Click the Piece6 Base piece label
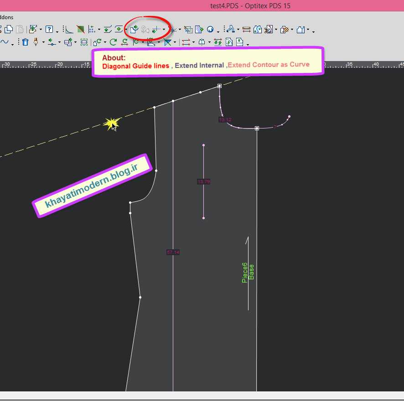This screenshot has width=404, height=401. tap(248, 272)
